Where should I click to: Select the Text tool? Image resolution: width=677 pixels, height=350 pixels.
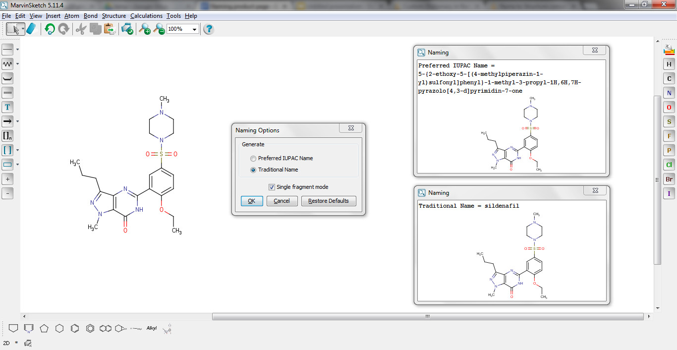8,107
